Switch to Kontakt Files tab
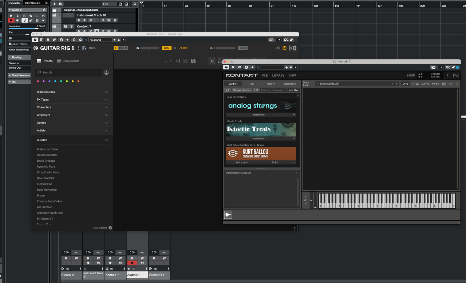Viewport: 466px width, 283px height. 252,84
